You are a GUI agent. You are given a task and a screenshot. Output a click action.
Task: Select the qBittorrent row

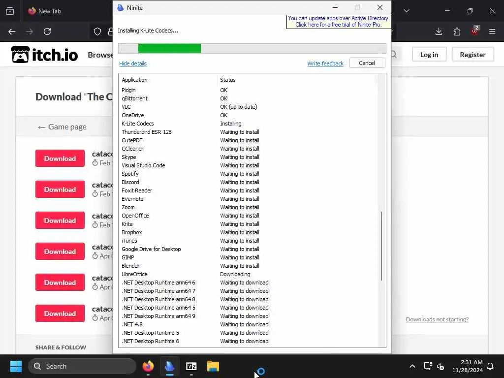click(249, 98)
